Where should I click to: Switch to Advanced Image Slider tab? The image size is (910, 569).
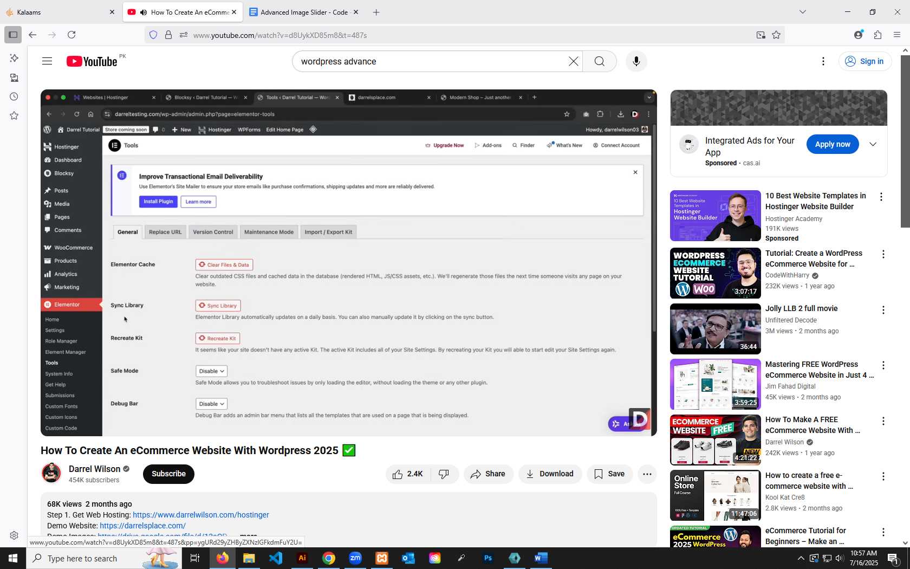pos(304,12)
